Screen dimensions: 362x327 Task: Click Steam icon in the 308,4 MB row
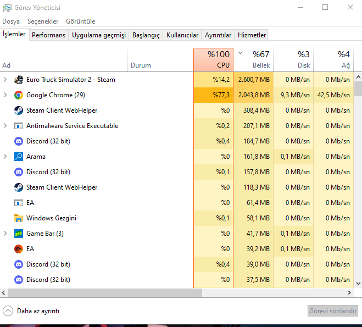coord(19,110)
